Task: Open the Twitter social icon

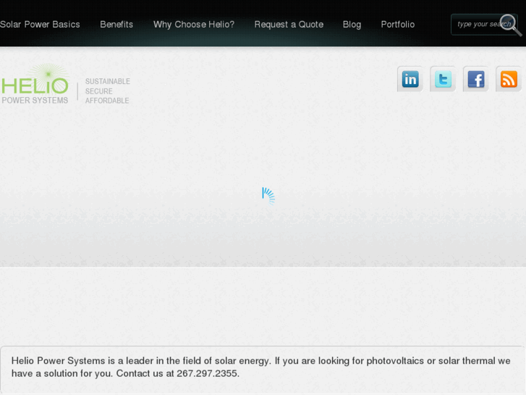Action: [x=443, y=79]
